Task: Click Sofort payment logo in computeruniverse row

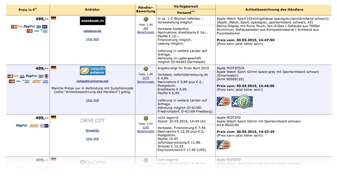Action: click(37, 81)
